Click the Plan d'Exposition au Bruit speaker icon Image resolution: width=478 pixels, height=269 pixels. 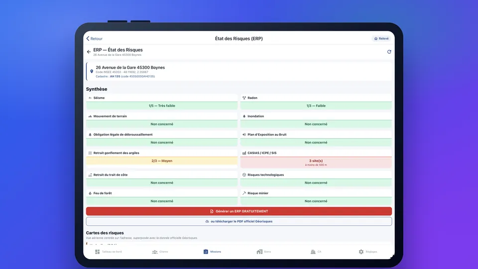pos(244,134)
